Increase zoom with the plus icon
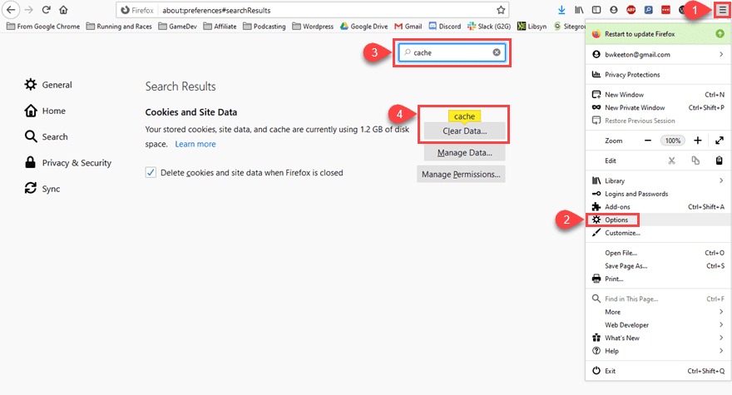Screen dimensions: 732x395 pos(697,141)
